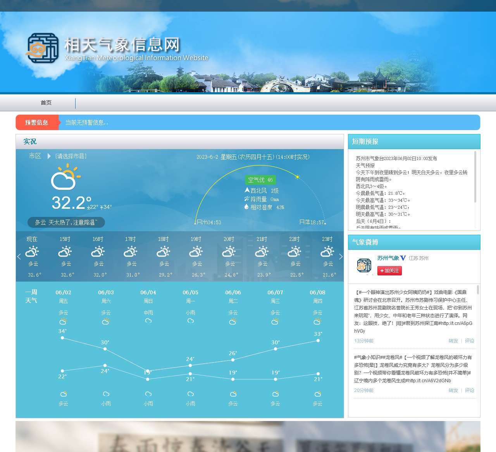The height and width of the screenshot is (452, 496).
Task: Click the 06/04 daytime rain icon
Action: [148, 321]
